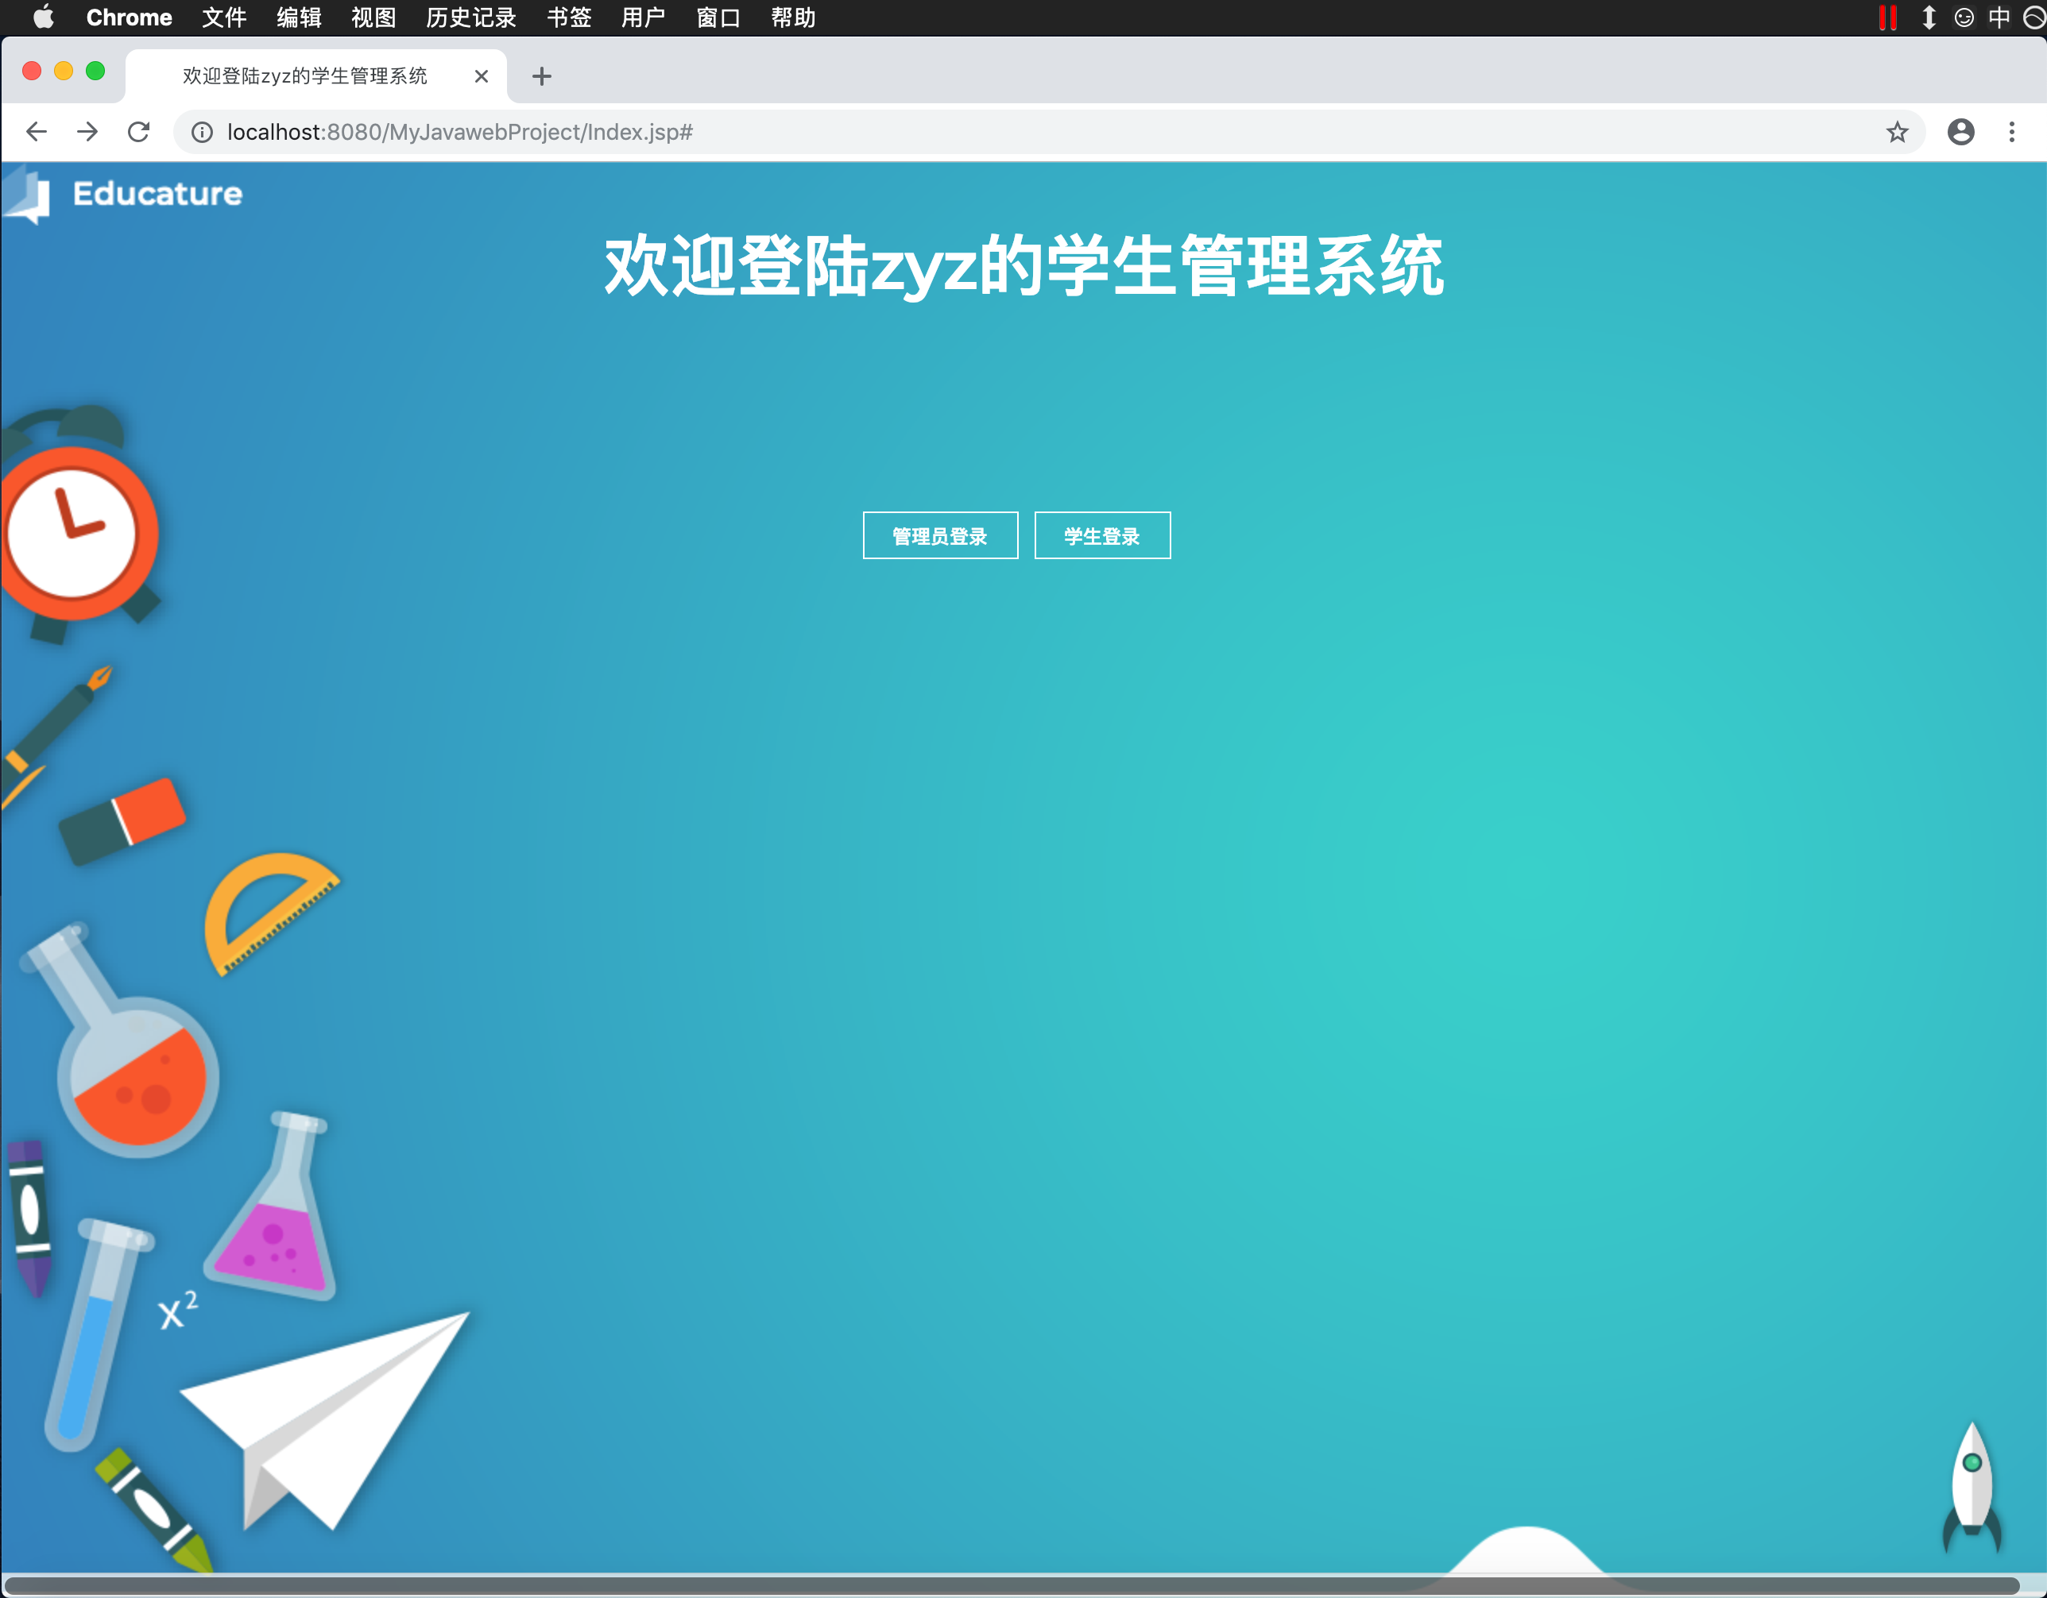Click the browser forward arrow

pos(87,132)
